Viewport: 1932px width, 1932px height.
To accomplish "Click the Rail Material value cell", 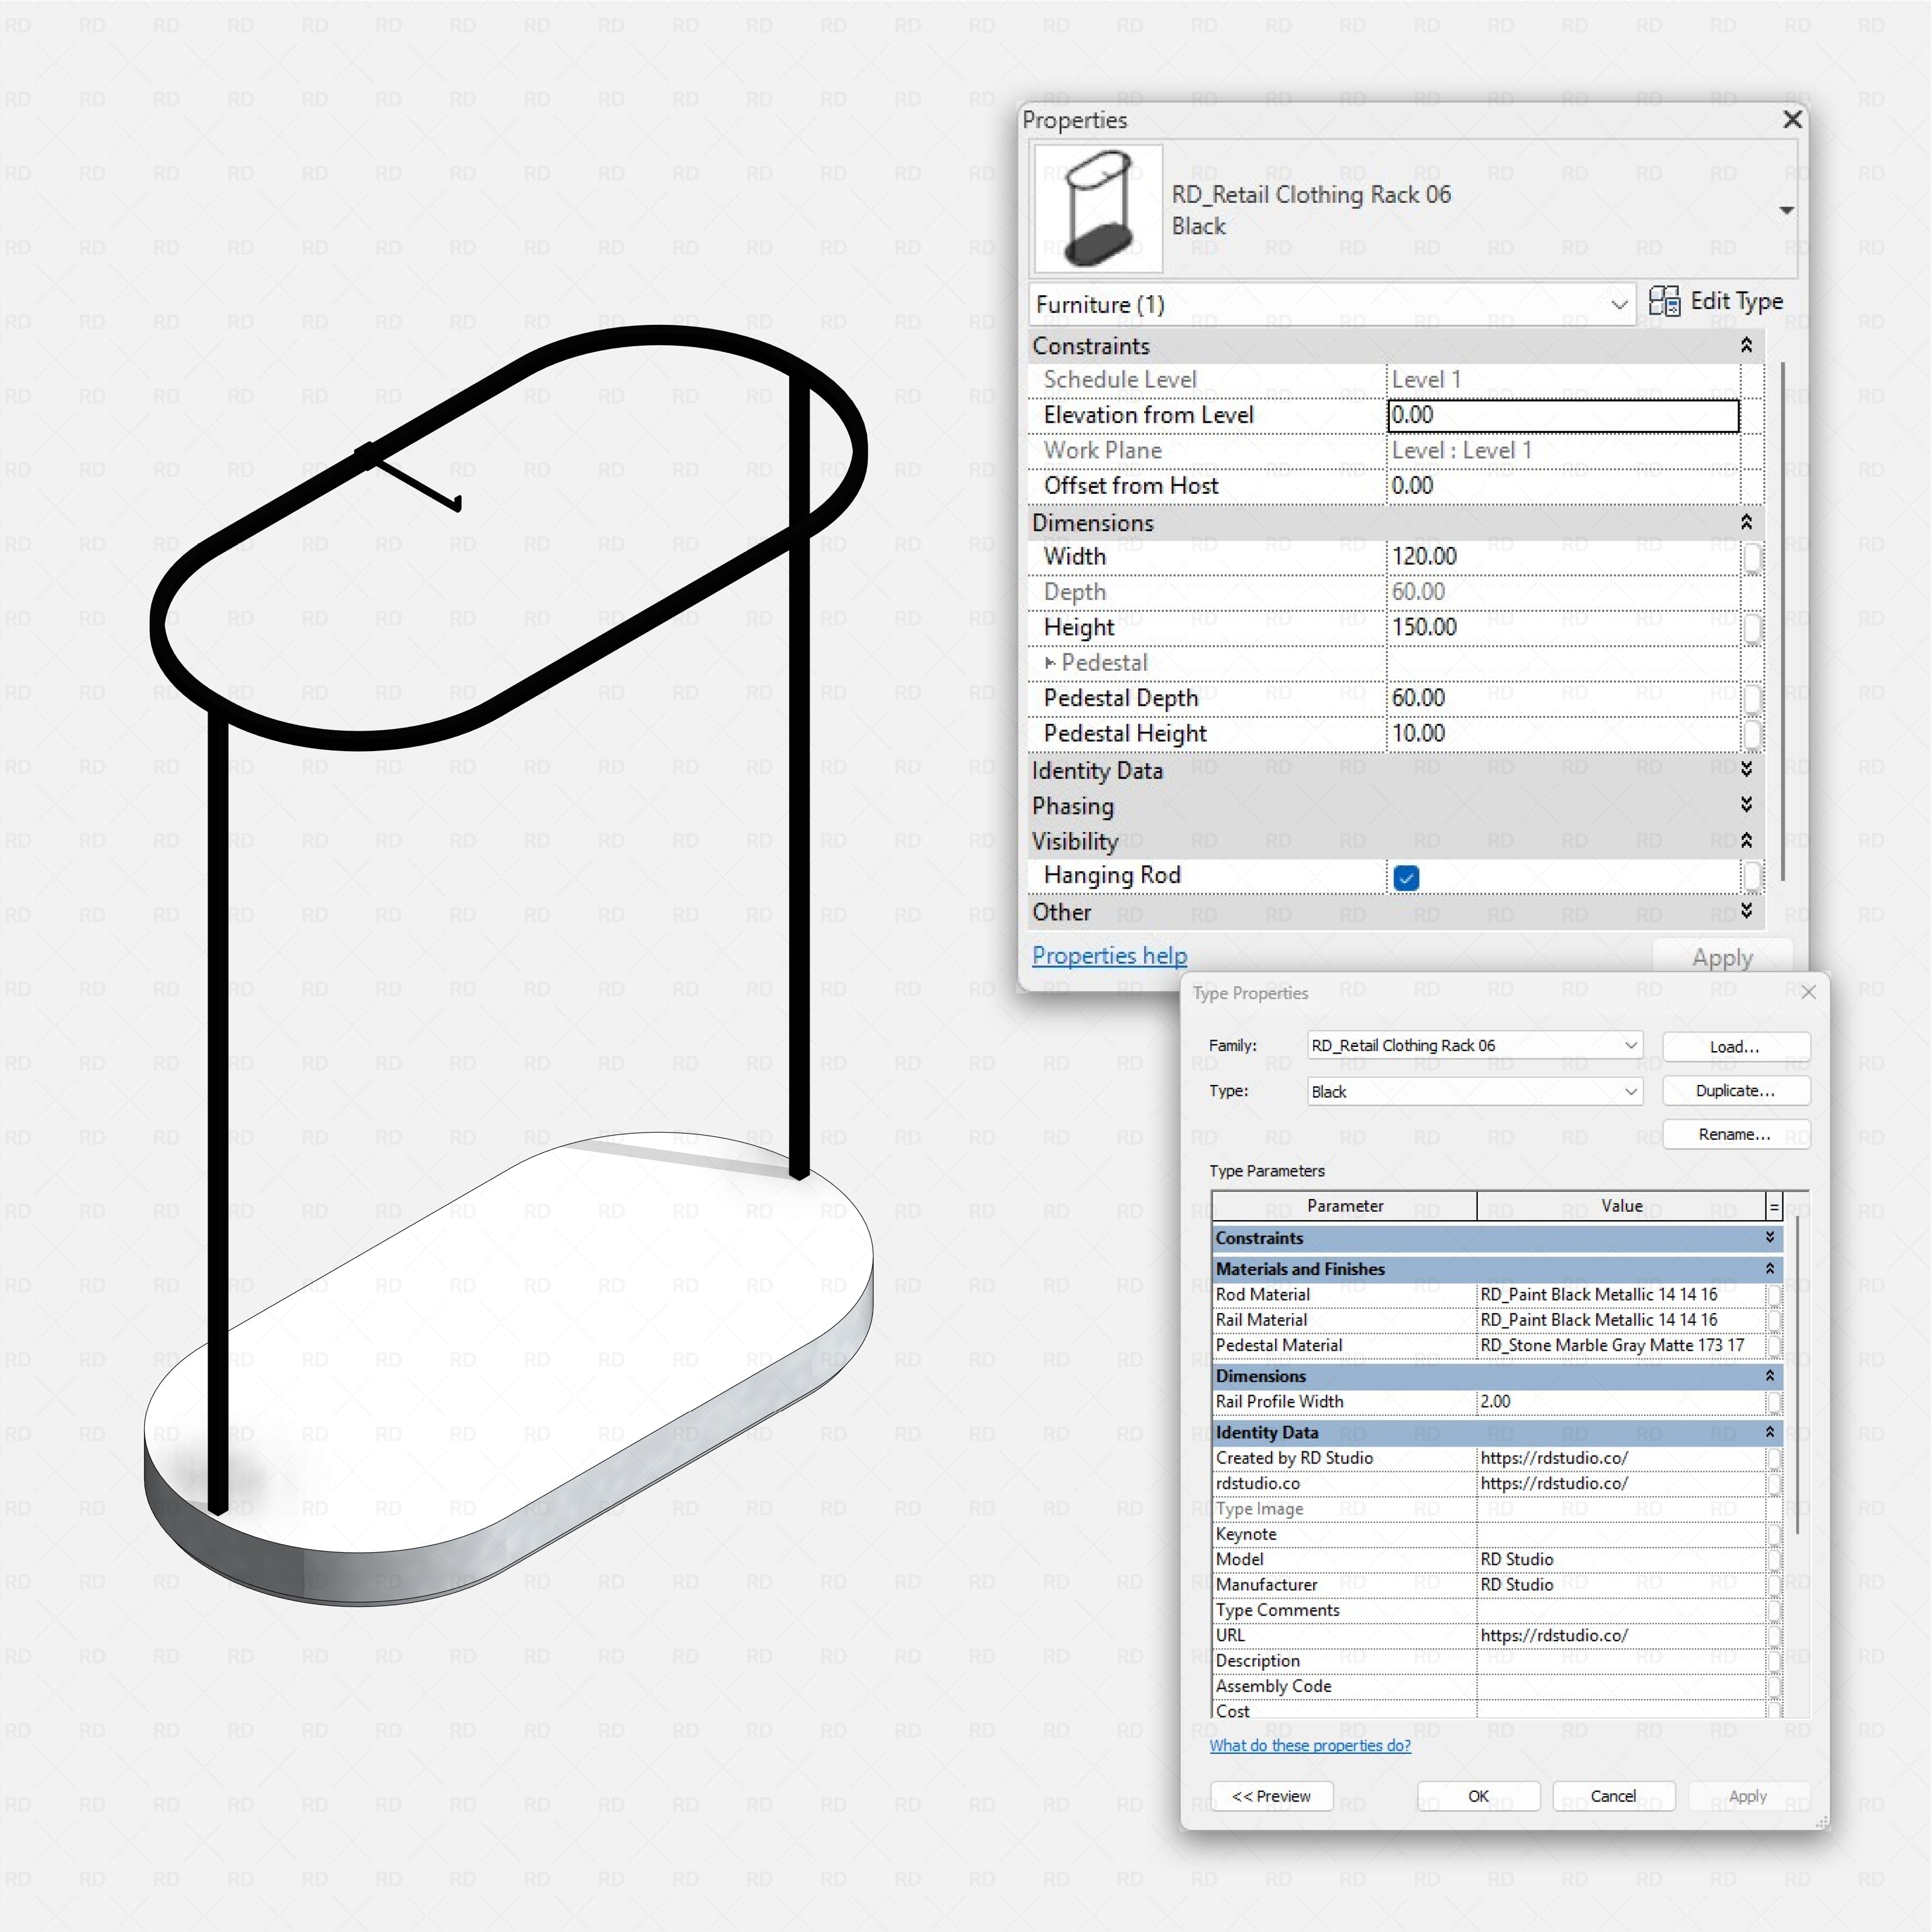I will pos(1621,1320).
